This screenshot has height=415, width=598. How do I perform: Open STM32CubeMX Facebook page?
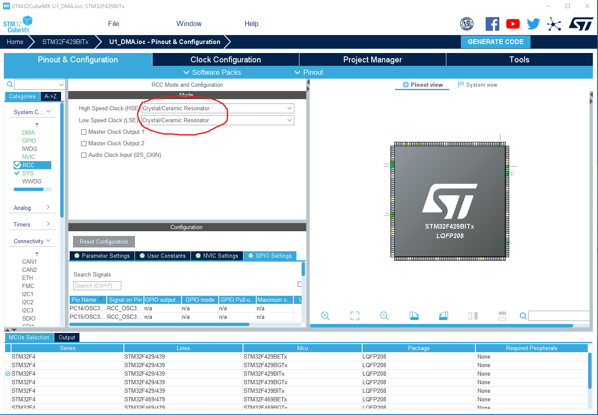[492, 24]
